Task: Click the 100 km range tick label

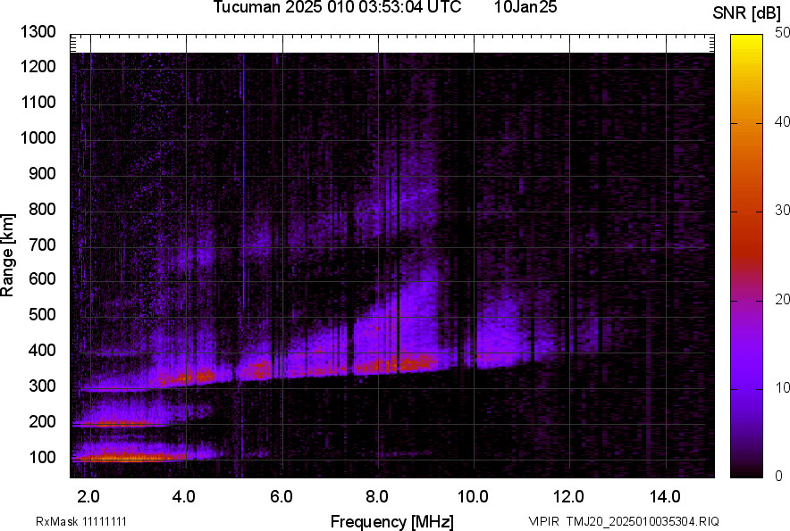Action: (x=43, y=457)
